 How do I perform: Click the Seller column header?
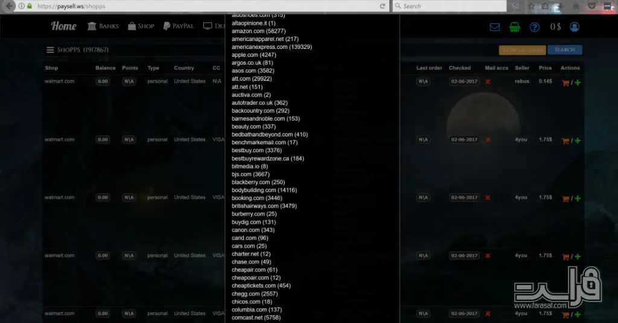tap(522, 68)
